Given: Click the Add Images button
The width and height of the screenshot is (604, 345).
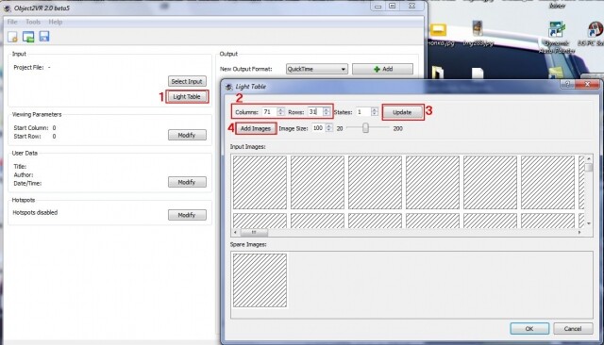Looking at the screenshot, I should 256,128.
